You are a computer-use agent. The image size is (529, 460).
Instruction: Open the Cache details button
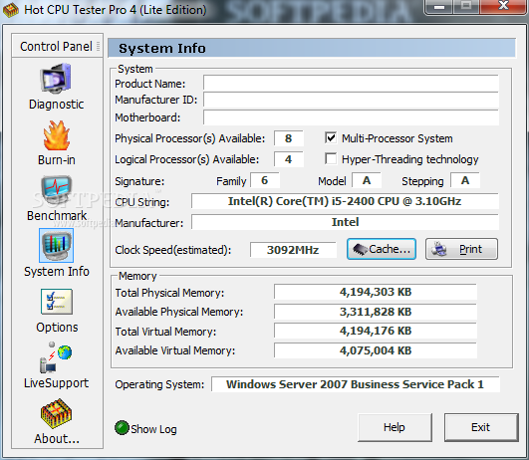click(382, 249)
